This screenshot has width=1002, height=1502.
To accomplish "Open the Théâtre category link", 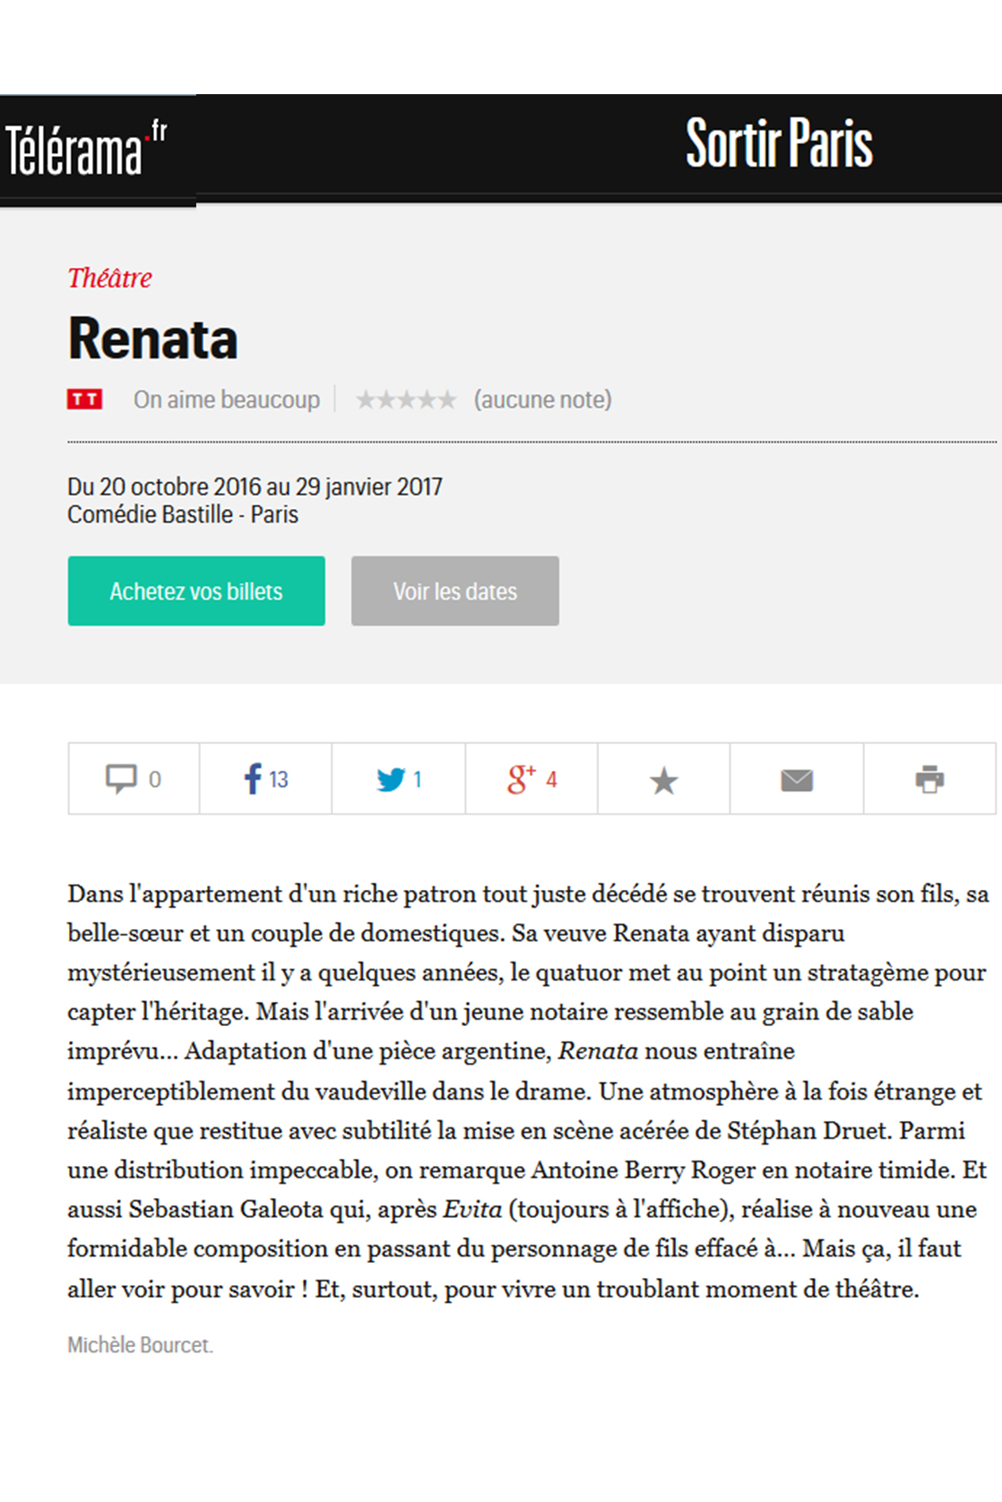I will 110,278.
